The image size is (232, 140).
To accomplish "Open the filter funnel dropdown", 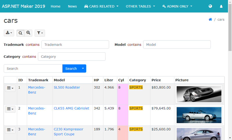I will pos(40,33).
